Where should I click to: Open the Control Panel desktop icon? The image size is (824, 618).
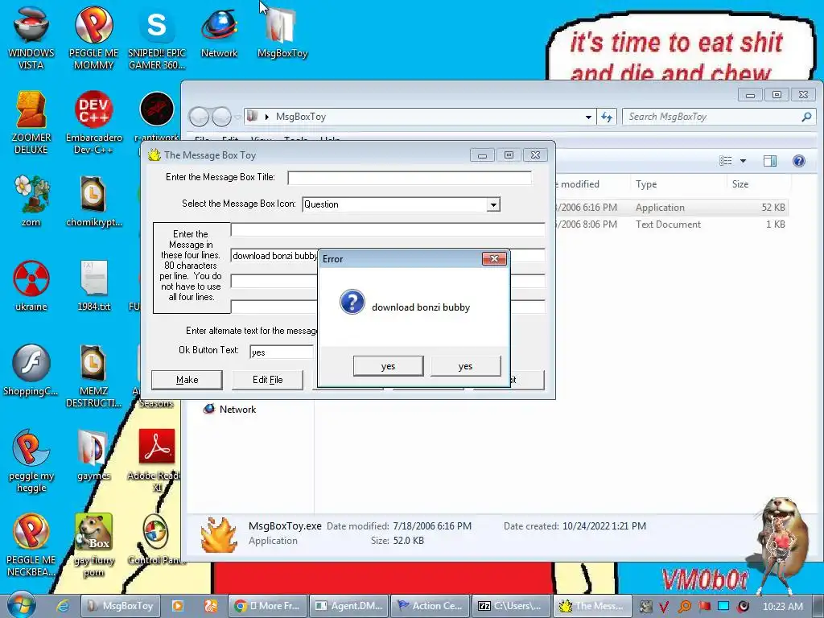click(x=157, y=538)
